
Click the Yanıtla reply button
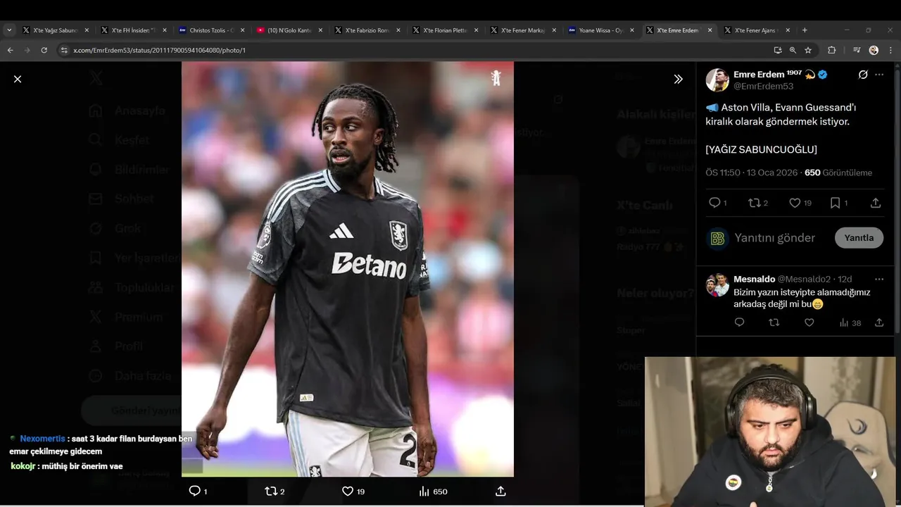point(859,238)
